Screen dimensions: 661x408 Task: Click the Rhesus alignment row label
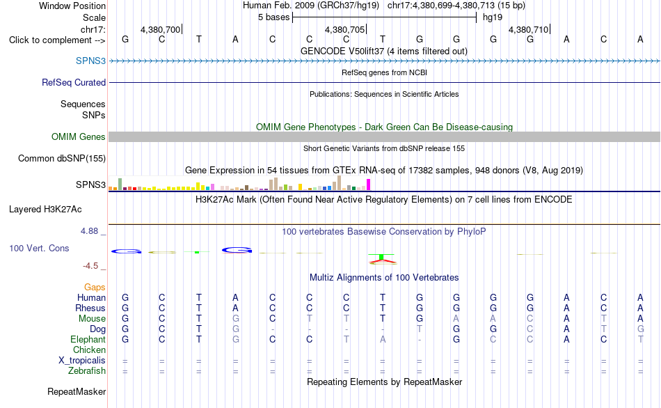pyautogui.click(x=90, y=308)
